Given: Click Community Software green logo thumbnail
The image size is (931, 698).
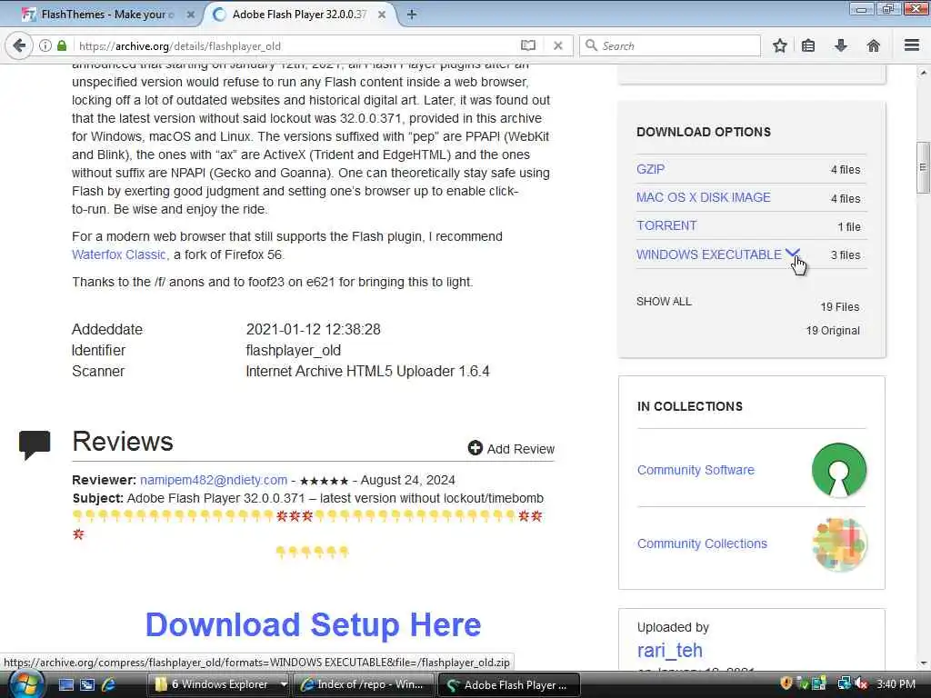Looking at the screenshot, I should pyautogui.click(x=839, y=470).
